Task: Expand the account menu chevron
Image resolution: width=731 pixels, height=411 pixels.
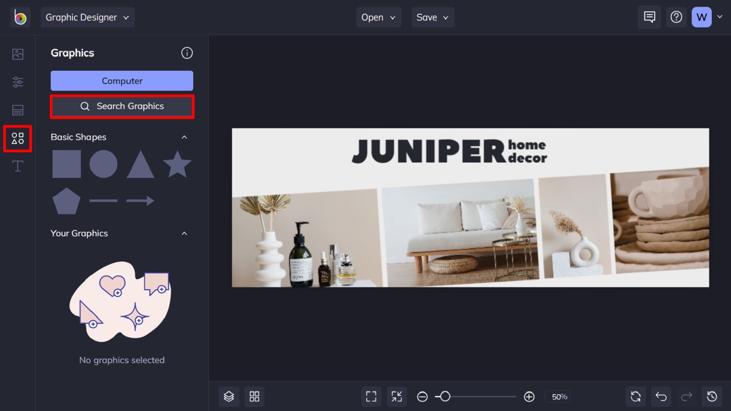Action: pos(720,17)
